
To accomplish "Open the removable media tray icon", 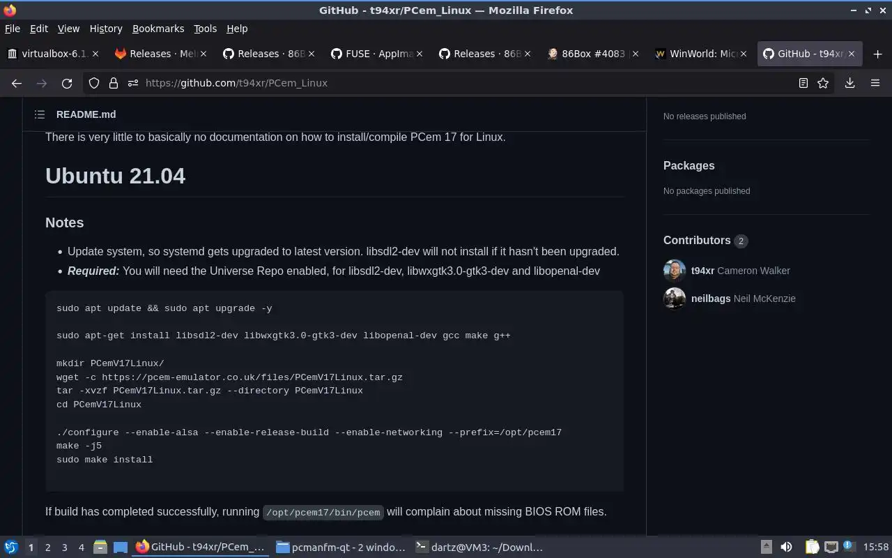I will tap(766, 548).
